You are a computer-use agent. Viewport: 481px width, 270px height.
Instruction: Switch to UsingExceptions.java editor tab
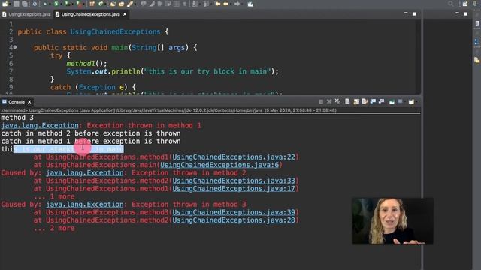click(26, 14)
